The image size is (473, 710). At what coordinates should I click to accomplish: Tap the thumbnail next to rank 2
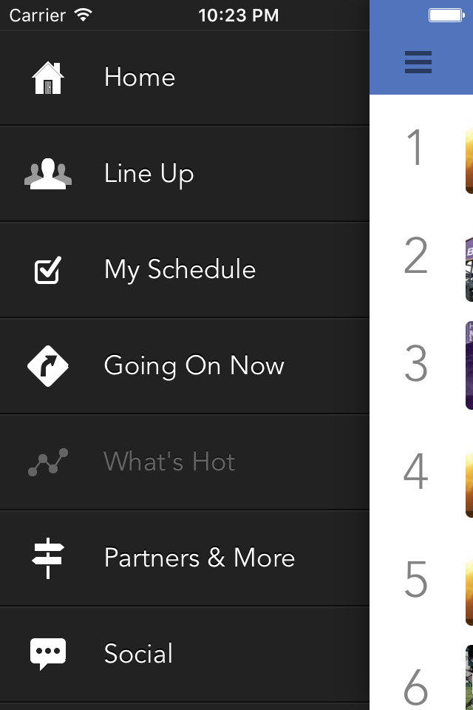[x=469, y=268]
